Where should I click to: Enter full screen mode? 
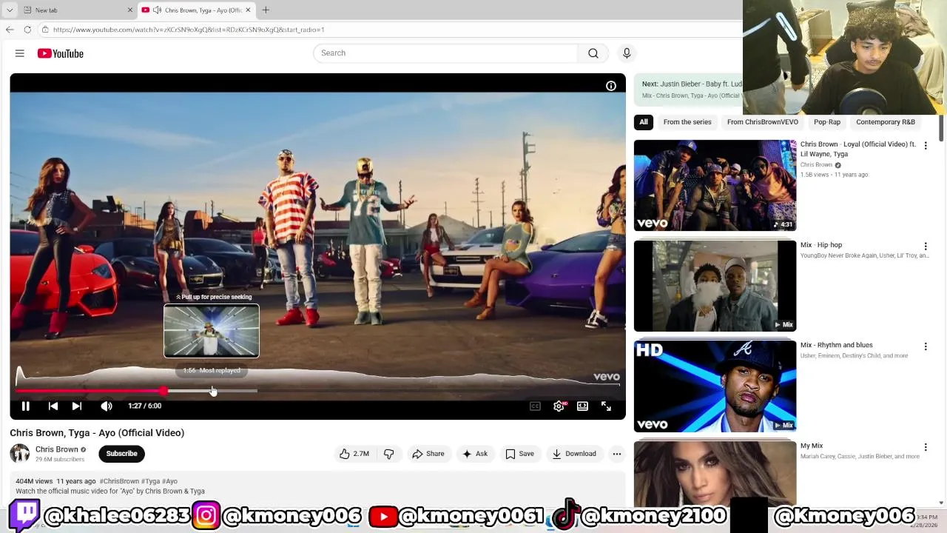pos(606,406)
